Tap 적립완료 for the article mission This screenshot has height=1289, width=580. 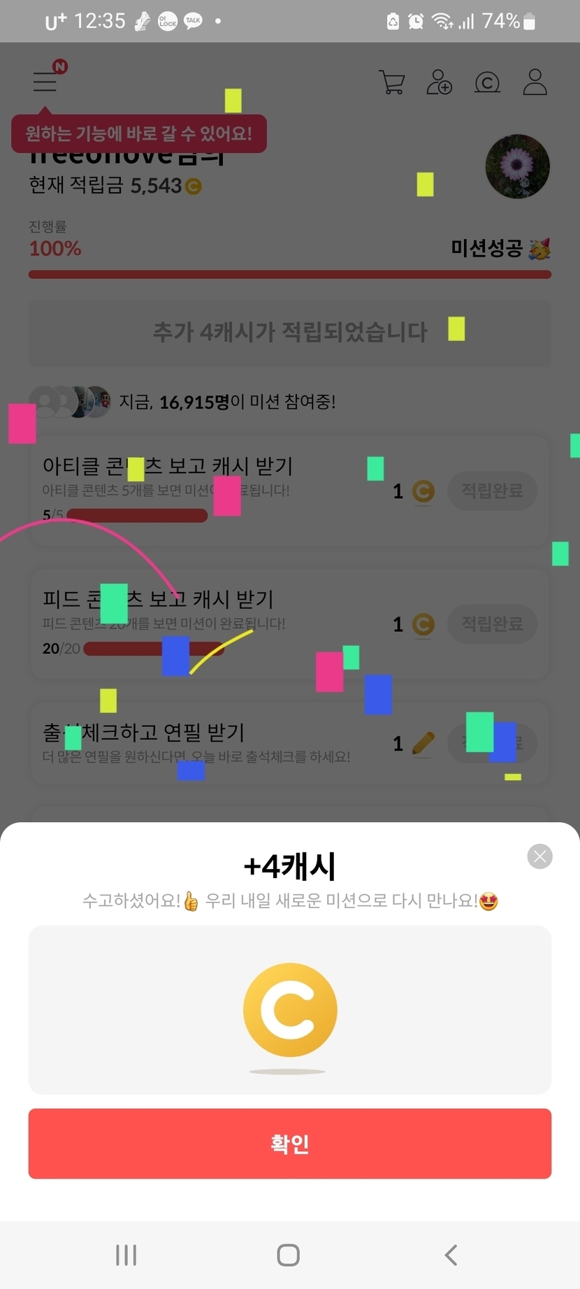[493, 491]
